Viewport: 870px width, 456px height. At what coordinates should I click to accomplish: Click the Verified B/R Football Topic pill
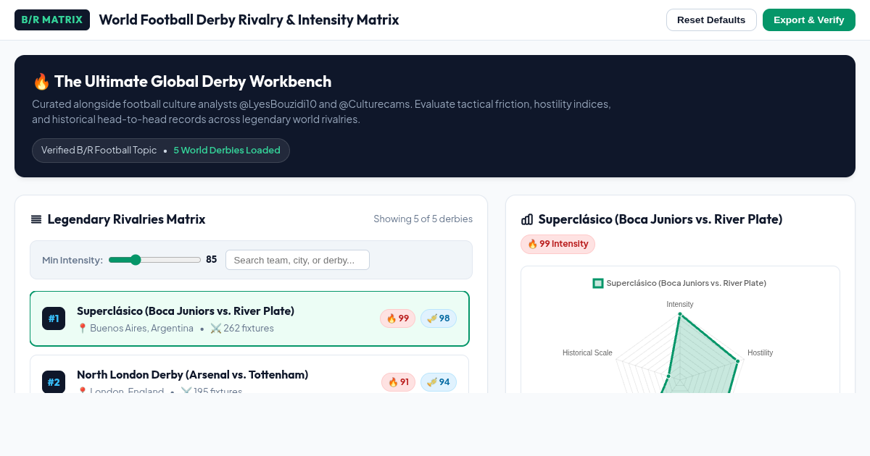coord(161,151)
